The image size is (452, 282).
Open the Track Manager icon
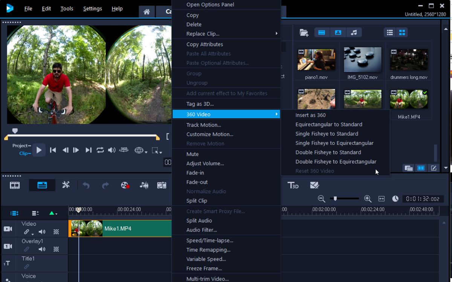(14, 213)
